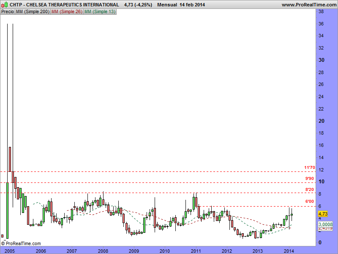338x254 pixels.
Task: Click the red 2,4319 moving average value tag
Action: (325, 228)
